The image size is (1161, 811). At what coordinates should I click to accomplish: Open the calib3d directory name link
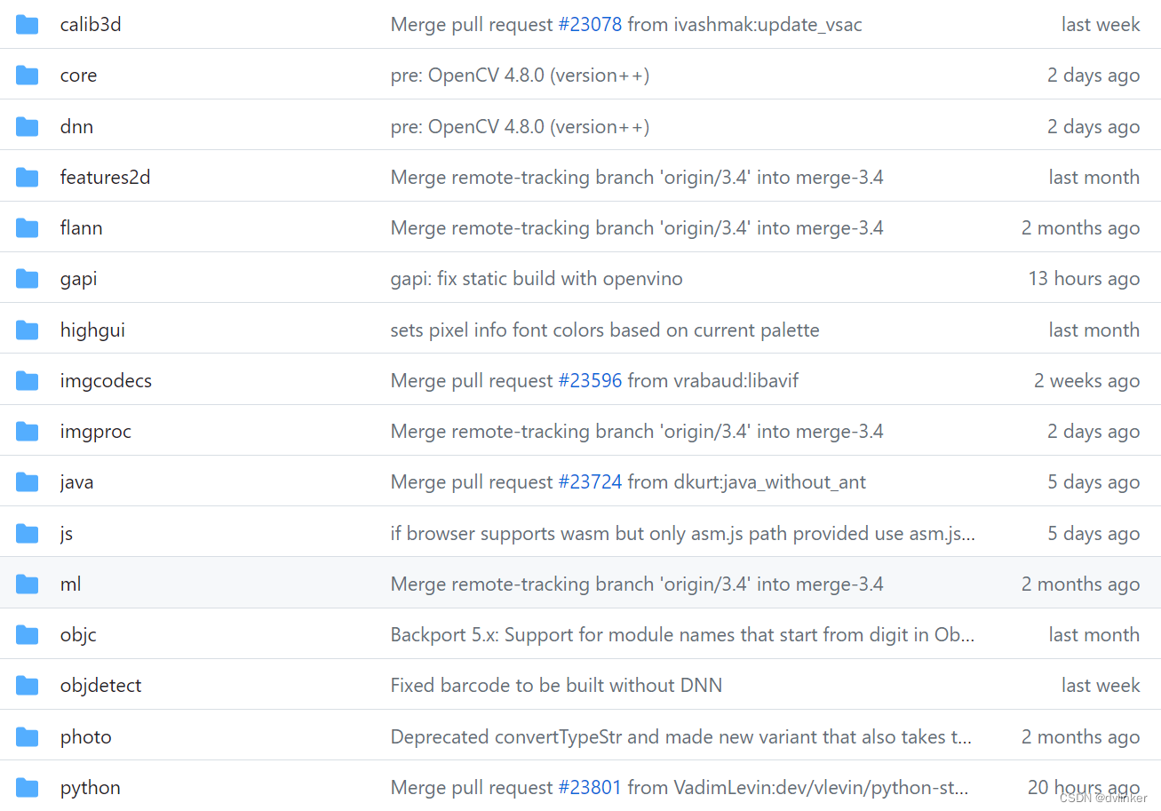[91, 25]
